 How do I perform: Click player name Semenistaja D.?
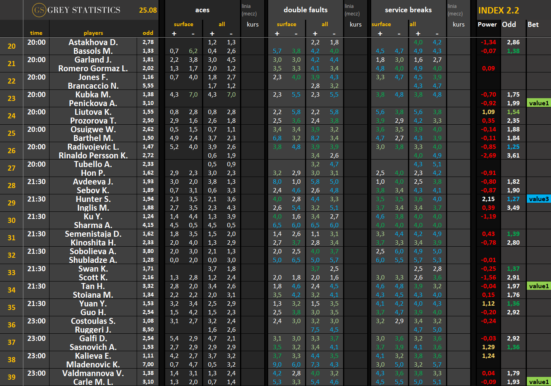tap(93, 234)
